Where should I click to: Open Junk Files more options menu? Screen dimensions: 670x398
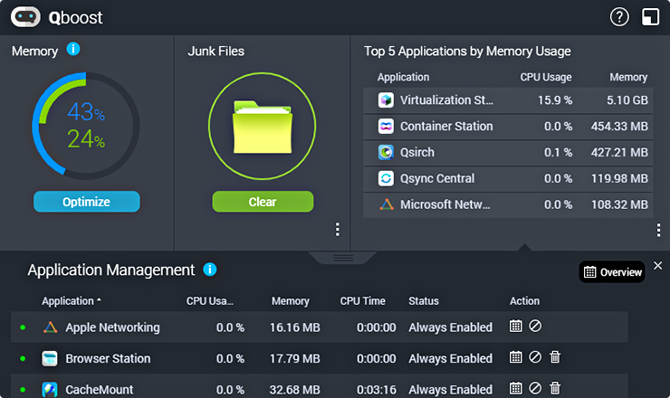pyautogui.click(x=338, y=230)
